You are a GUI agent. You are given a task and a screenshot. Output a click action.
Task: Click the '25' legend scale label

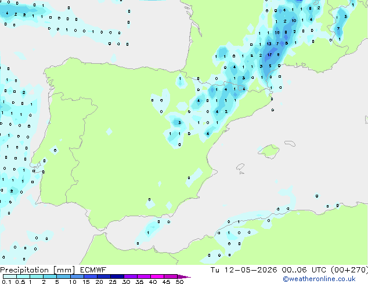pos(113,282)
